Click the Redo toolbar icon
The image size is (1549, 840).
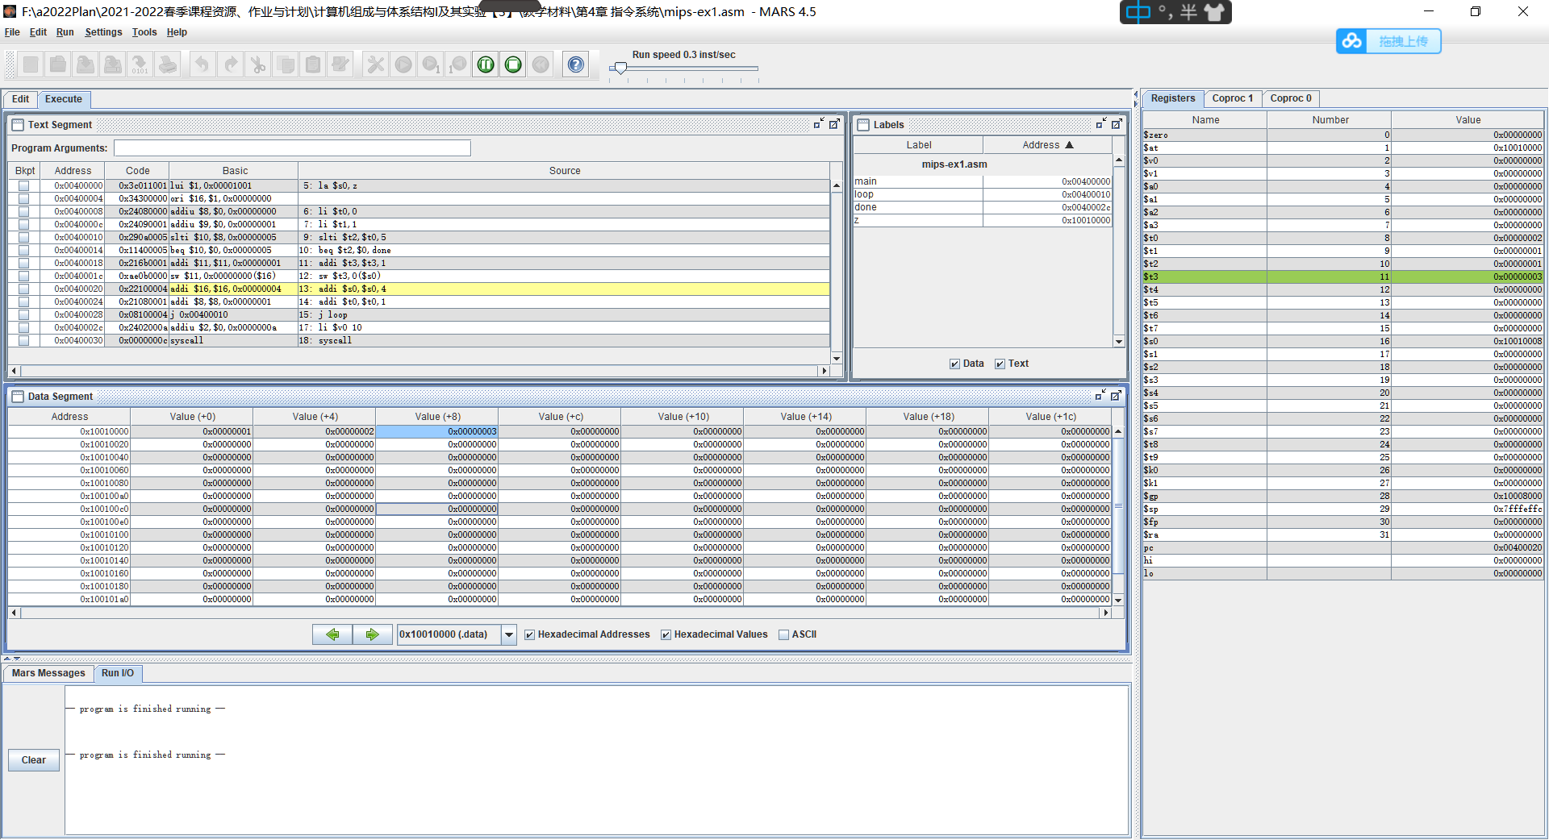click(x=231, y=64)
